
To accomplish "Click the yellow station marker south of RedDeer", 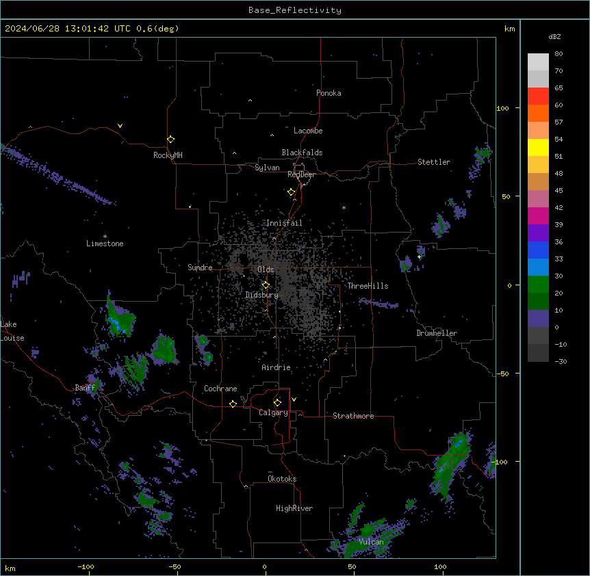I will tap(291, 192).
